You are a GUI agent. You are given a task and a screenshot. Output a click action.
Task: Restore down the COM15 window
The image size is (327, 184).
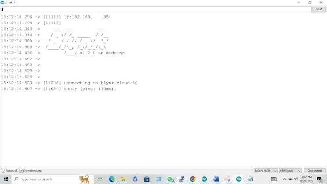click(310, 3)
